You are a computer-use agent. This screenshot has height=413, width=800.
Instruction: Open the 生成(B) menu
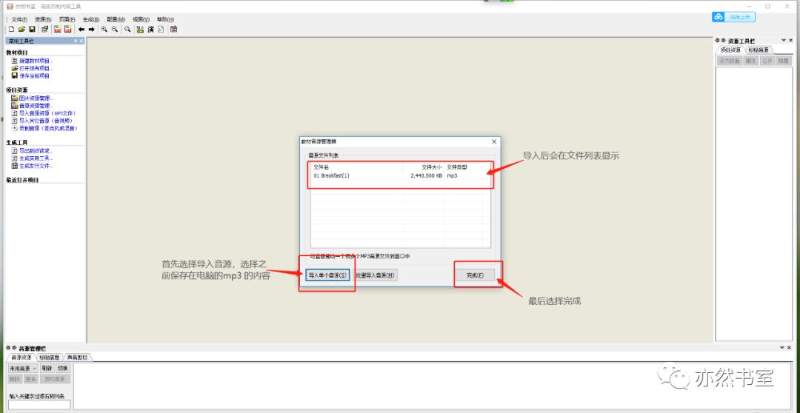pyautogui.click(x=90, y=19)
